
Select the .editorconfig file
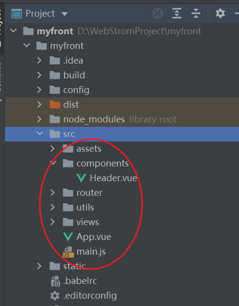click(x=90, y=296)
